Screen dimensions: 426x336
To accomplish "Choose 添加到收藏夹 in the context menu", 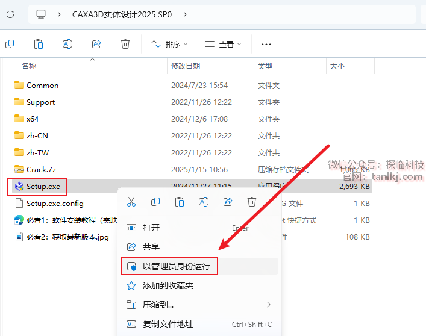I will click(199, 285).
